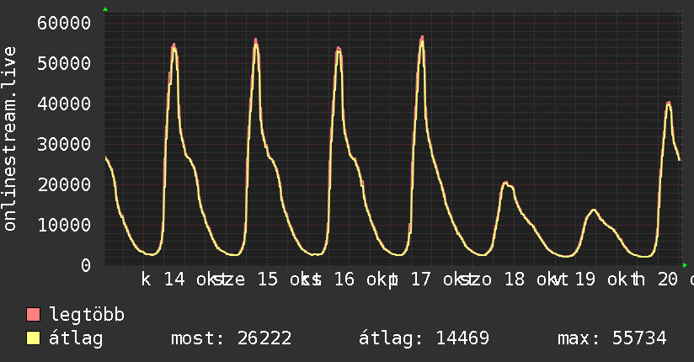Click the 30000 y-axis label

[x=64, y=144]
